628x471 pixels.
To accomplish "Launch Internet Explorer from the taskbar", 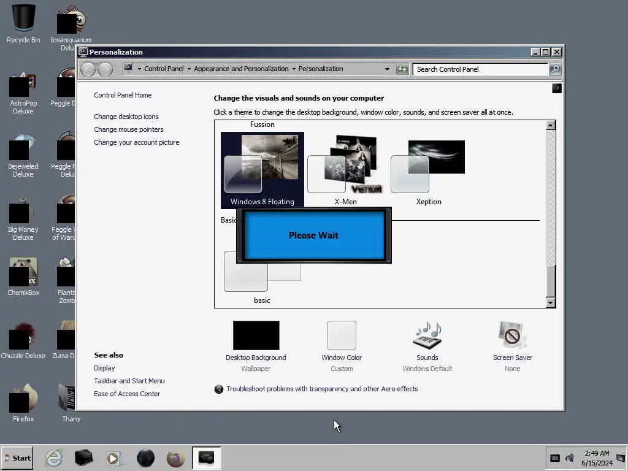I will click(x=54, y=458).
